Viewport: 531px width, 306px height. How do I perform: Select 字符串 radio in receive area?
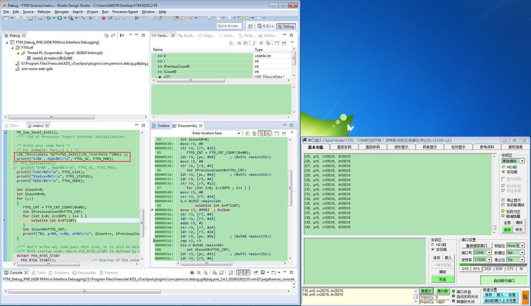tap(503, 172)
